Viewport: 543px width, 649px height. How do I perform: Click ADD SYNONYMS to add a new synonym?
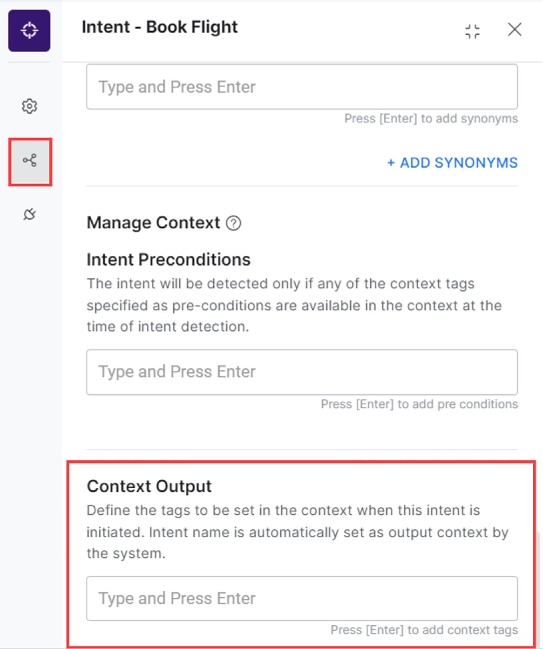point(453,163)
